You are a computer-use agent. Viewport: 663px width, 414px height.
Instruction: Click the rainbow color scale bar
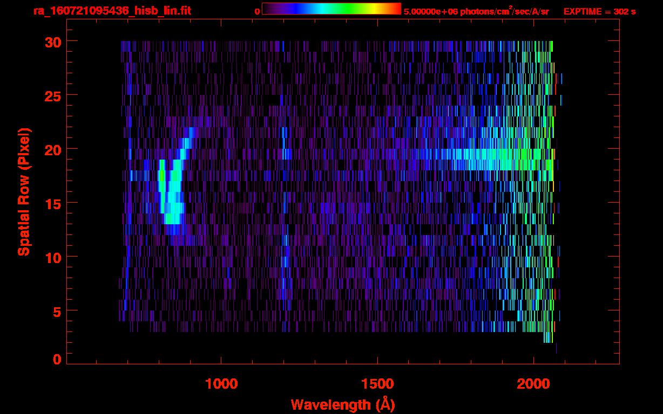(331, 9)
